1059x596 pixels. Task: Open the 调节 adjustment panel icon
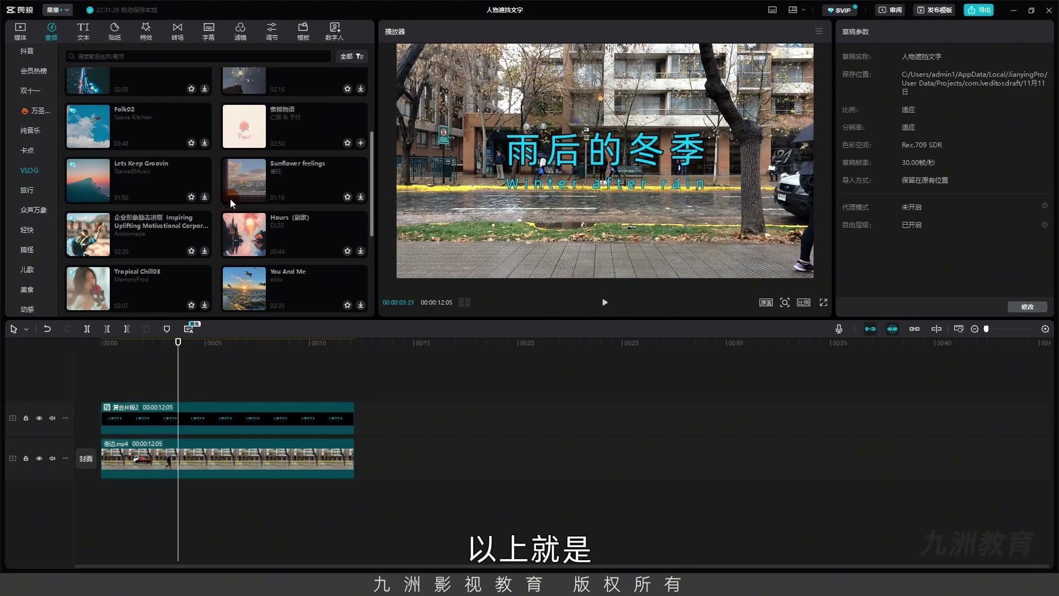(x=271, y=31)
